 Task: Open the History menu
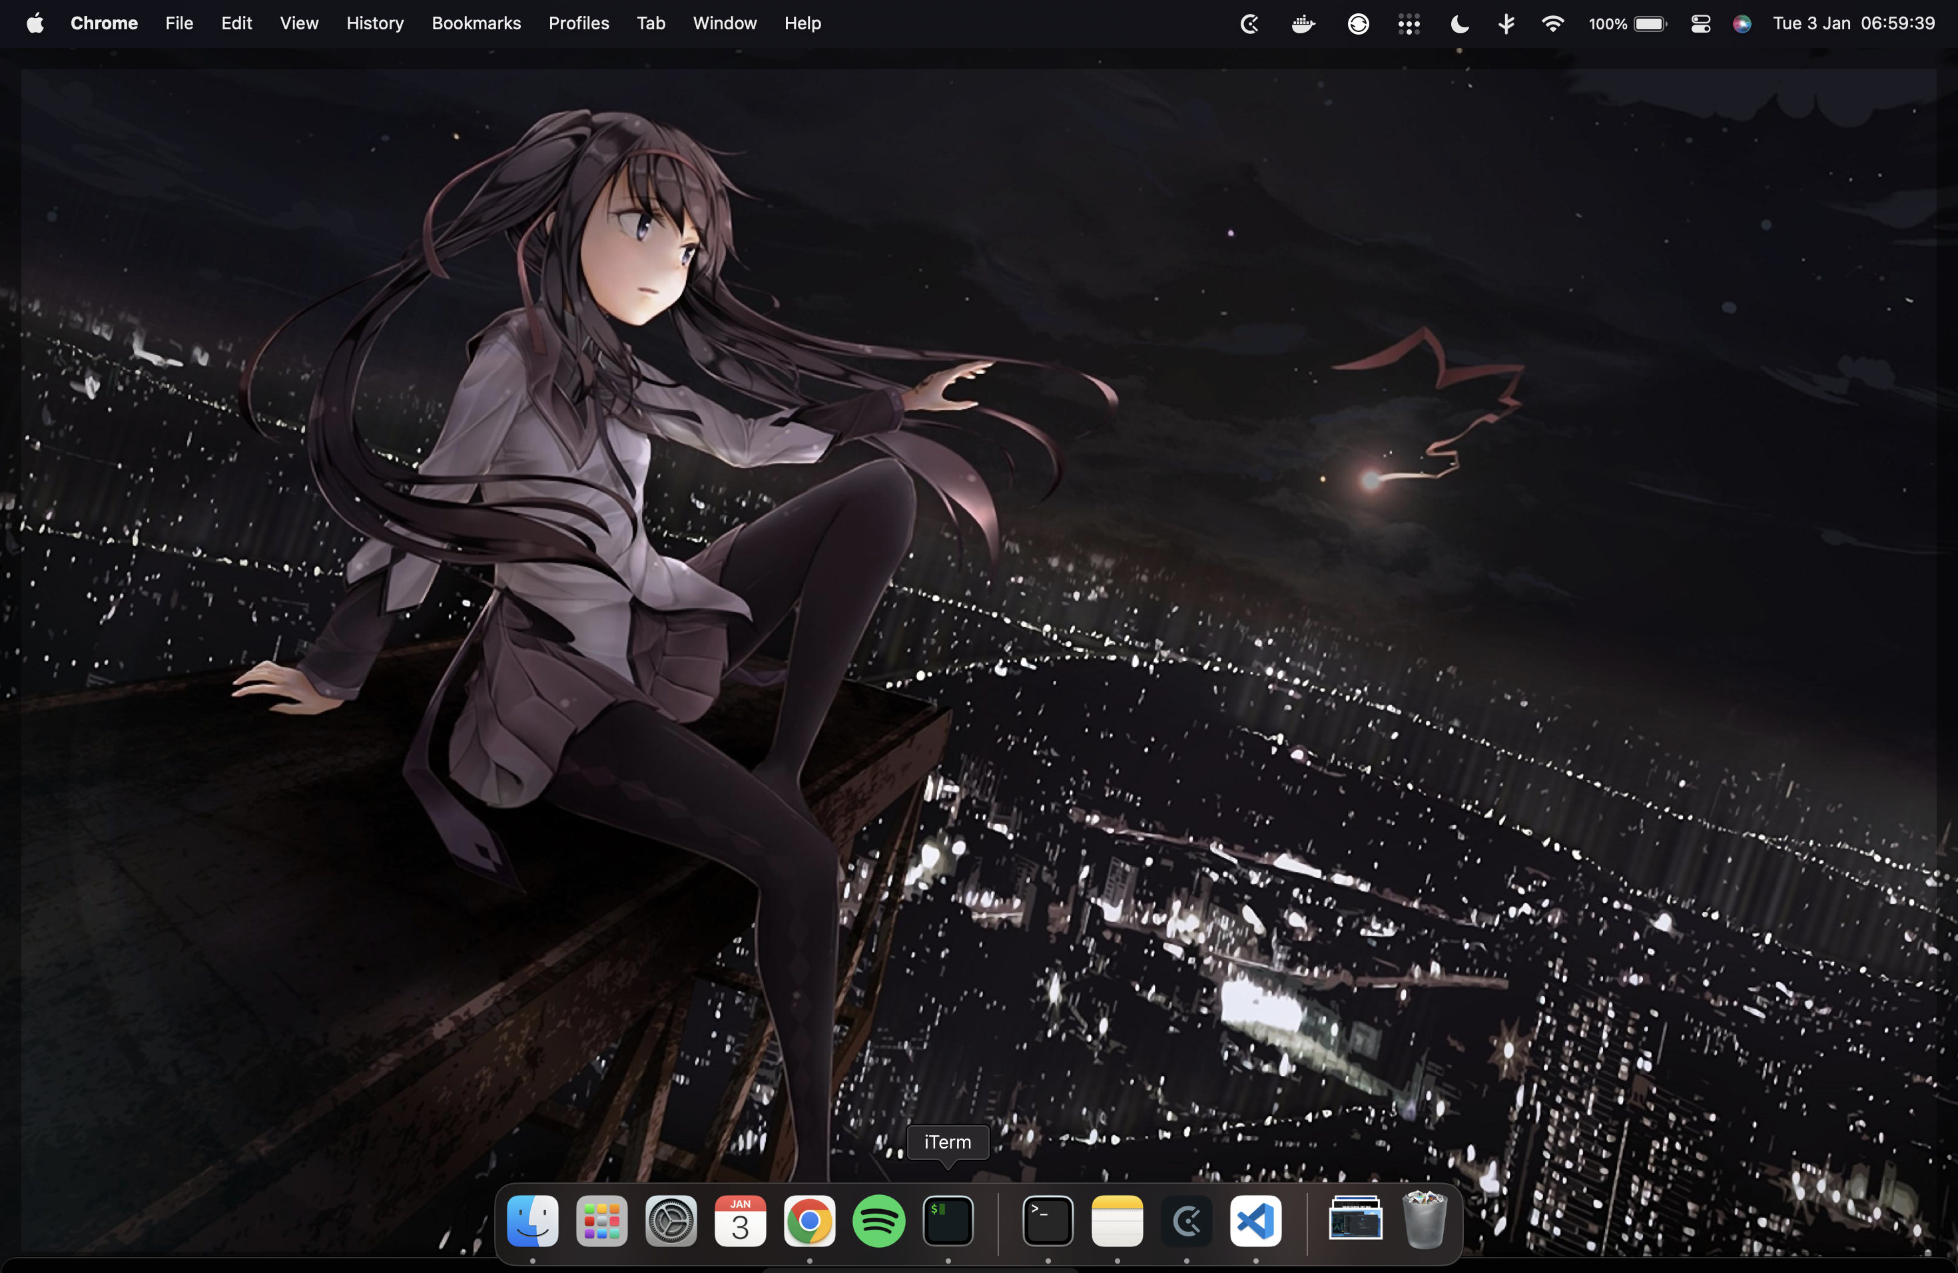[375, 23]
